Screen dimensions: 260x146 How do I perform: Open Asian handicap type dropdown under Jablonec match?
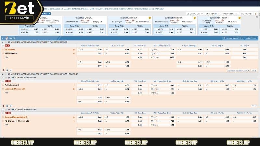point(239,70)
